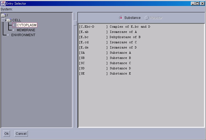
Task: Maximize the Entry Selector window
Action: click(x=197, y=4)
